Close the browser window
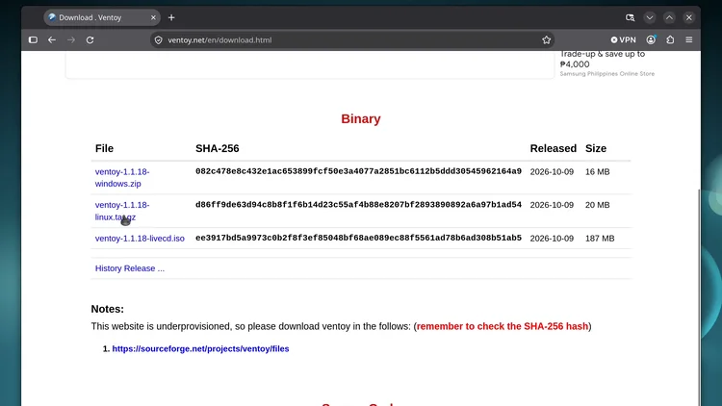The image size is (722, 406). [x=689, y=17]
